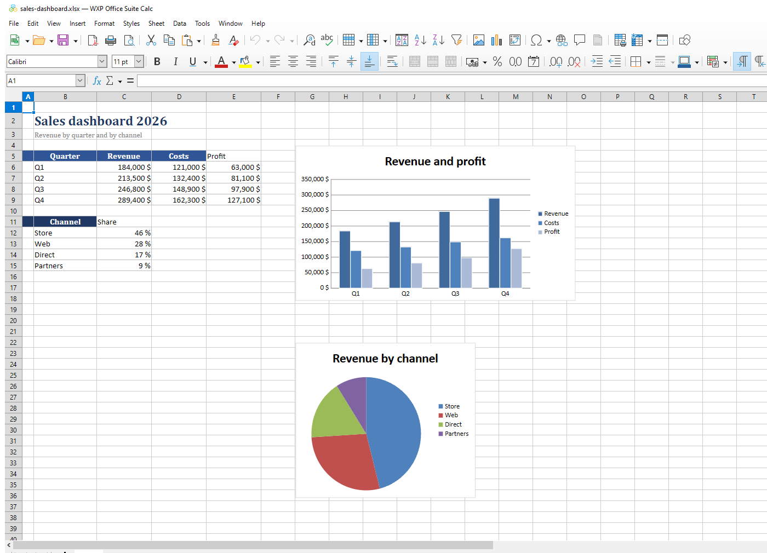Open the font size dropdown
Image resolution: width=767 pixels, height=553 pixels.
tap(139, 61)
